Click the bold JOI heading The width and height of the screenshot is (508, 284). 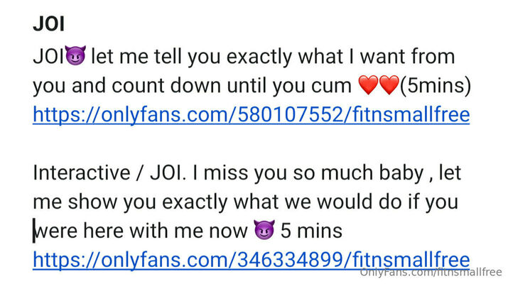click(48, 24)
